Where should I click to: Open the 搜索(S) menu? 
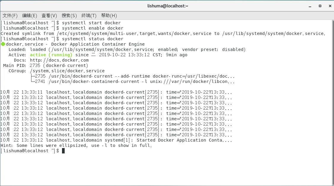pos(69,15)
